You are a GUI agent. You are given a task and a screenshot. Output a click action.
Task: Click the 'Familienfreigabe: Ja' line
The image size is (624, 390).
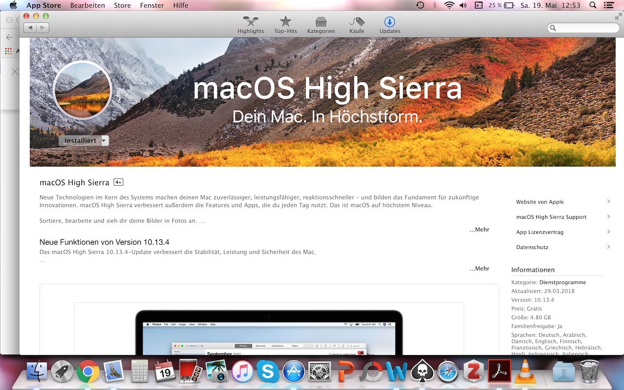coord(537,326)
